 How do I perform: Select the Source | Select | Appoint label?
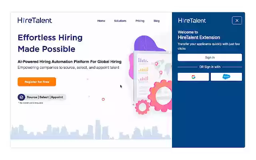click(45, 97)
